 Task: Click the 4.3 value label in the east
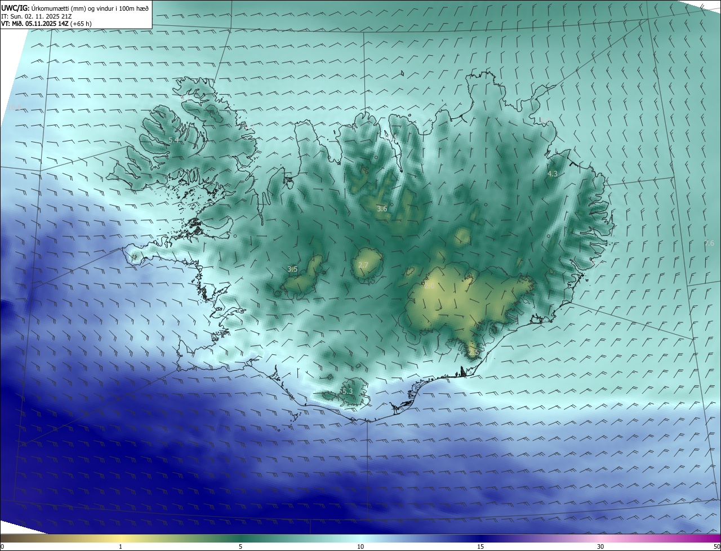pyautogui.click(x=553, y=174)
